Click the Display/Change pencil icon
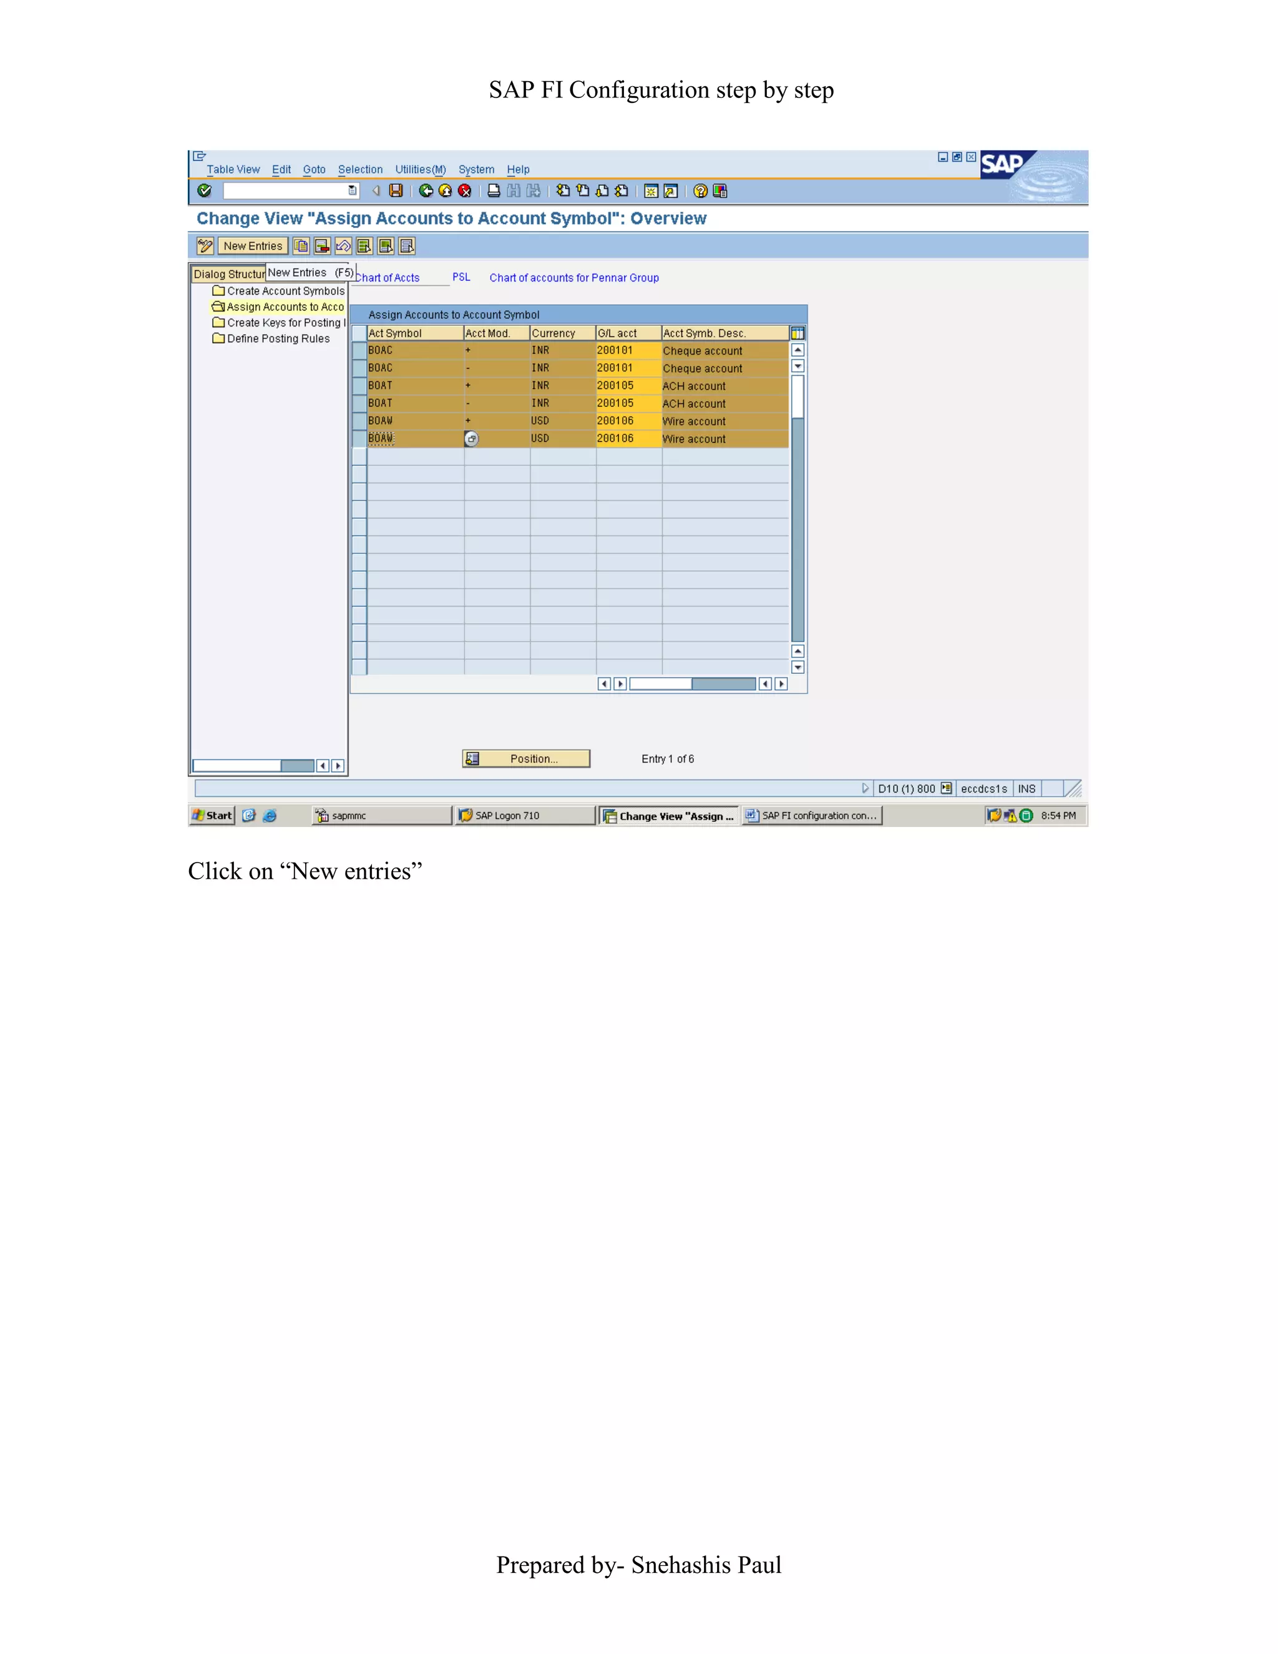This screenshot has height=1654, width=1278. point(205,246)
